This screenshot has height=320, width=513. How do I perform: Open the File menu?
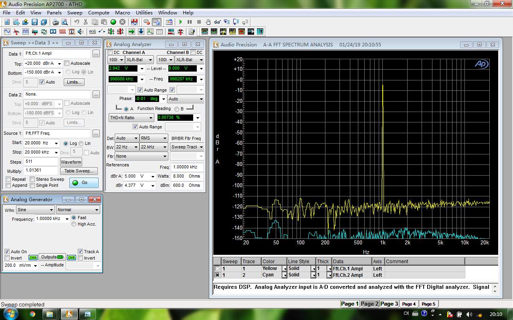6,12
